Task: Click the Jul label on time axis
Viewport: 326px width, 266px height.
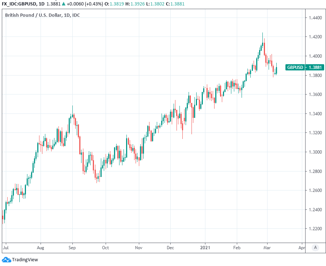Action: (5, 247)
